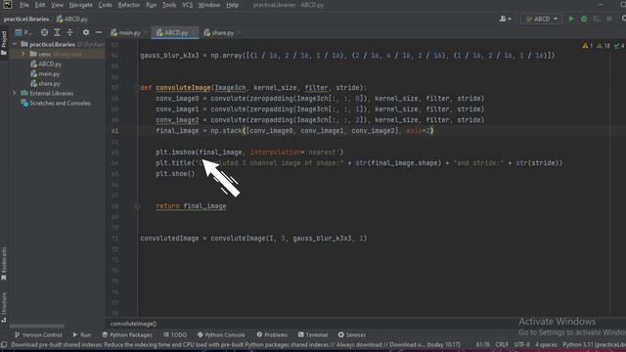Image resolution: width=626 pixels, height=352 pixels.
Task: Toggle the Structure tool window sidebar tab
Action: click(4, 307)
